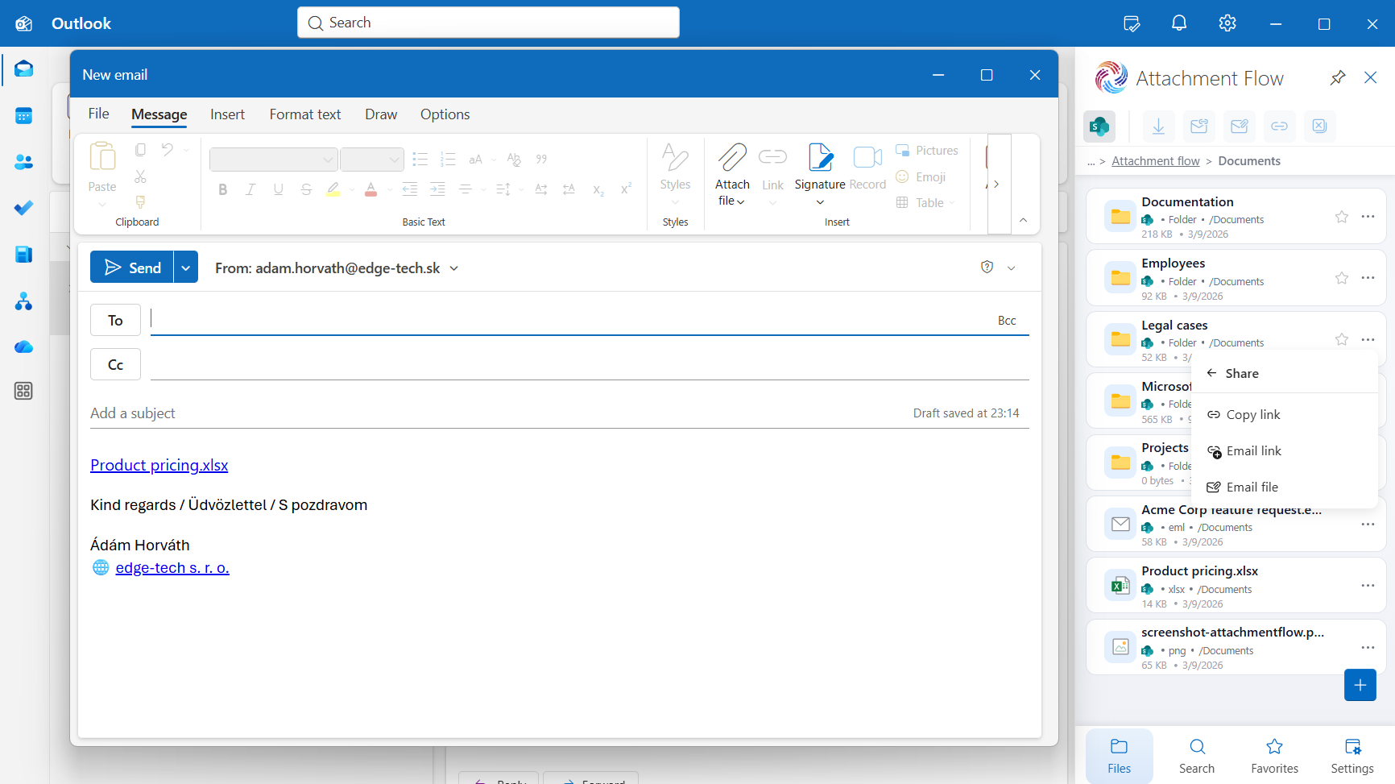
Task: Collapse the ribbon with the chevron
Action: click(x=1023, y=220)
